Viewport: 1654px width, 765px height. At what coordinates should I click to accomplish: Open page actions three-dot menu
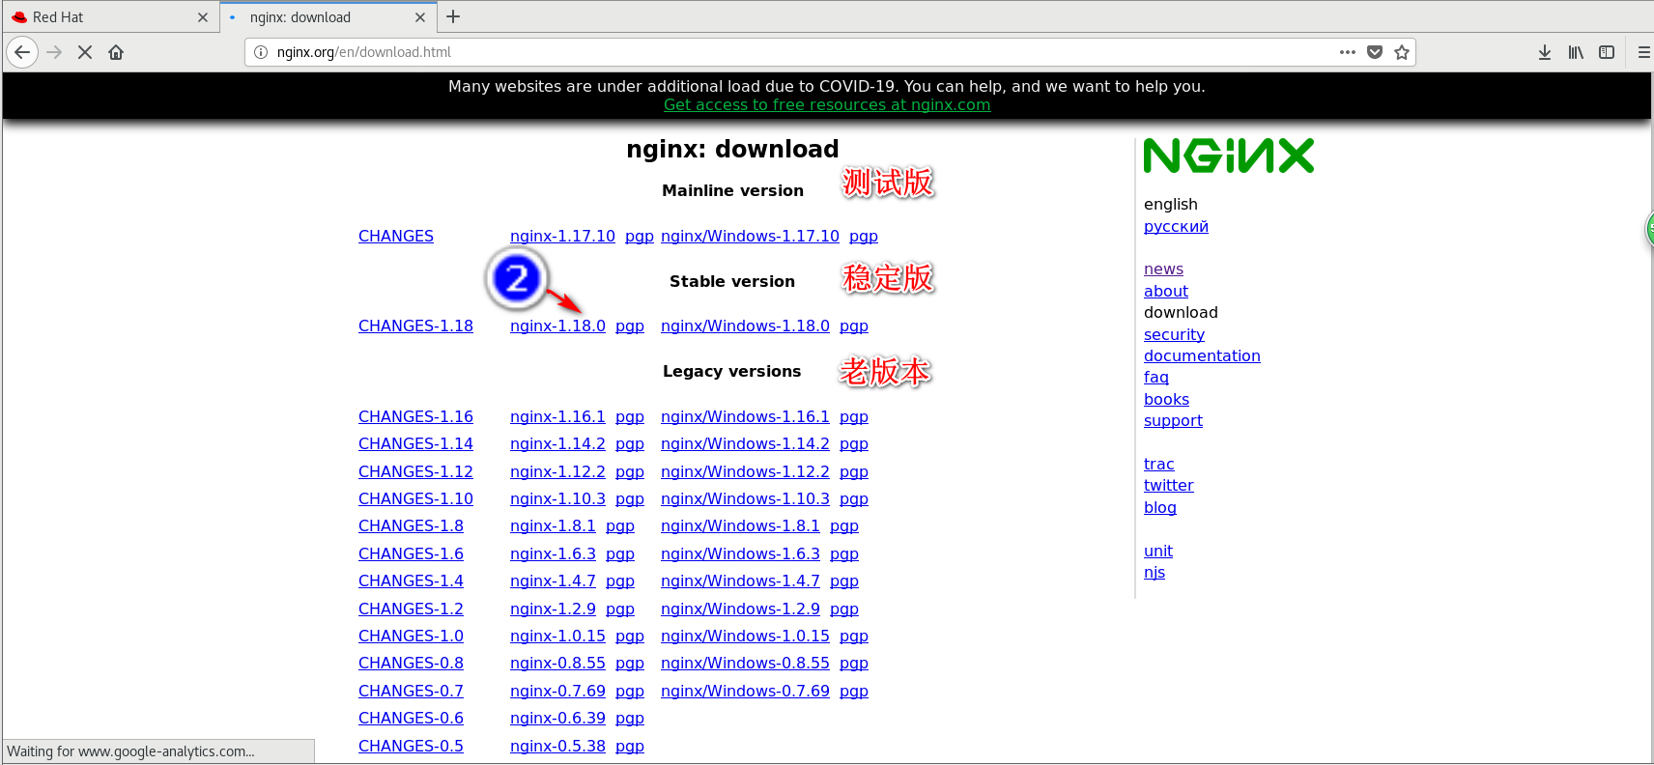click(1348, 52)
